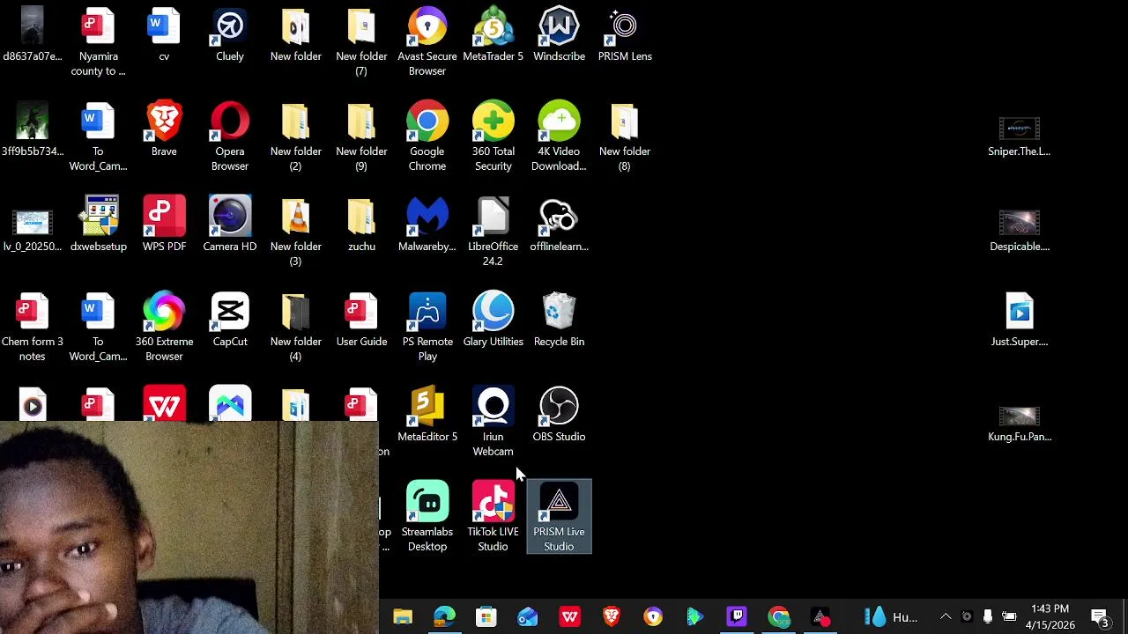The height and width of the screenshot is (634, 1128).
Task: Open Brave from the taskbar
Action: (x=612, y=617)
